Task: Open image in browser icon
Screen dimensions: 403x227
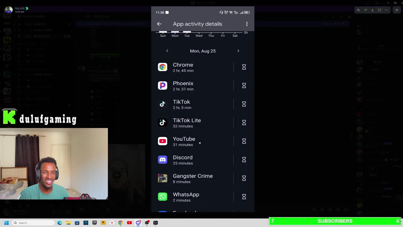Action: pos(379,10)
